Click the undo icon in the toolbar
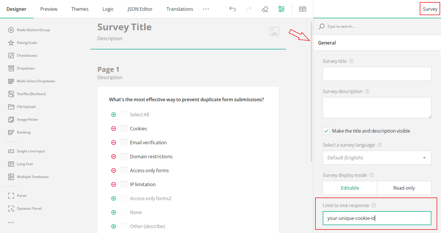This screenshot has height=233, width=441. coord(232,9)
